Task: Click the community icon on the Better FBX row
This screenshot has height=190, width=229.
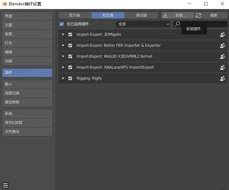Action: point(223,46)
